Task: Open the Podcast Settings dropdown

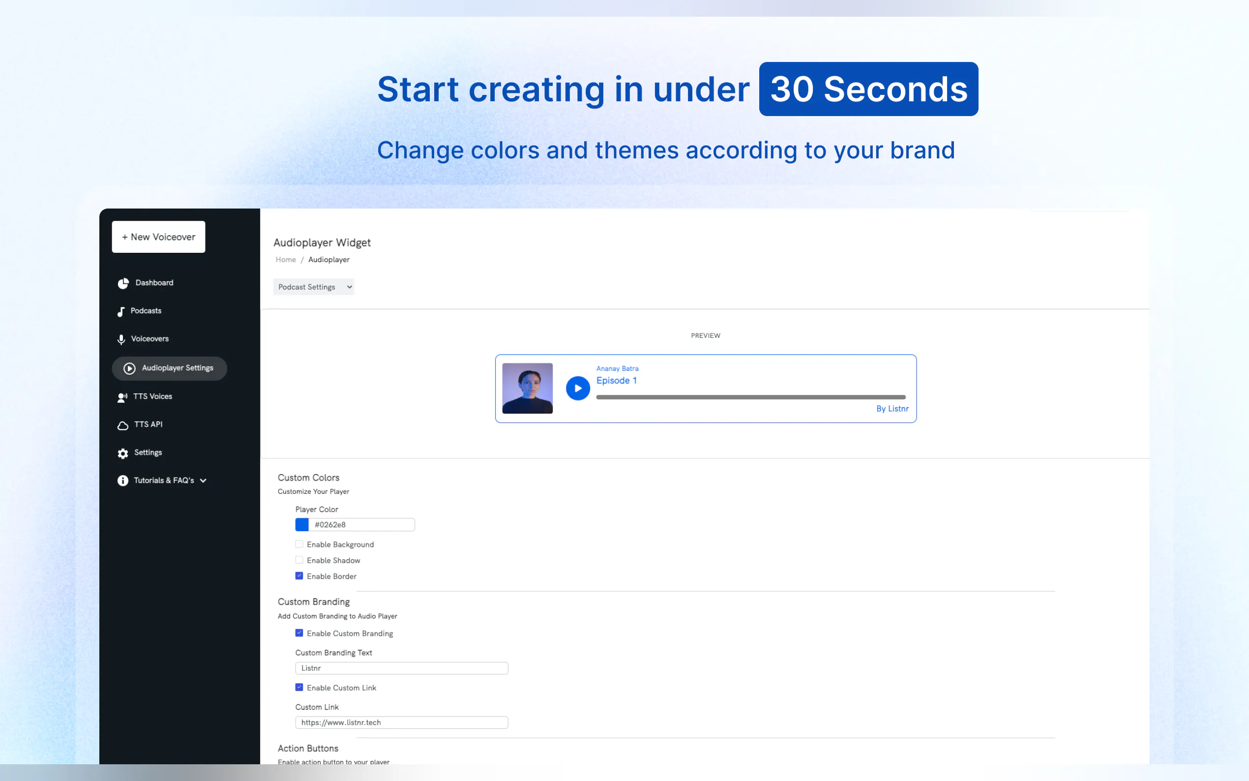Action: [x=313, y=287]
